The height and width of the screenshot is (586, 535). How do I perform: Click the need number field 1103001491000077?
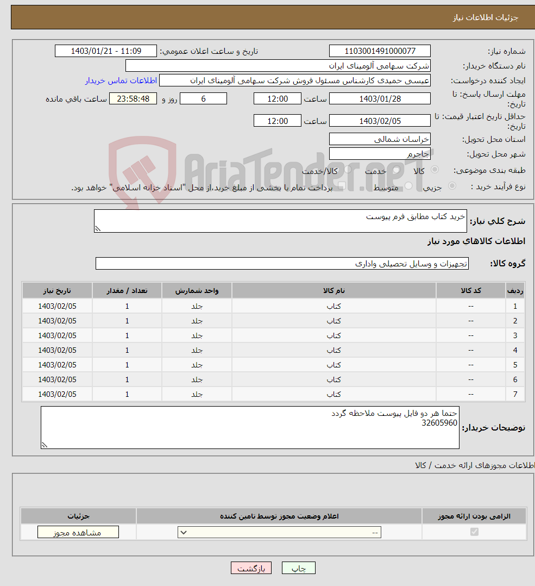tap(380, 51)
